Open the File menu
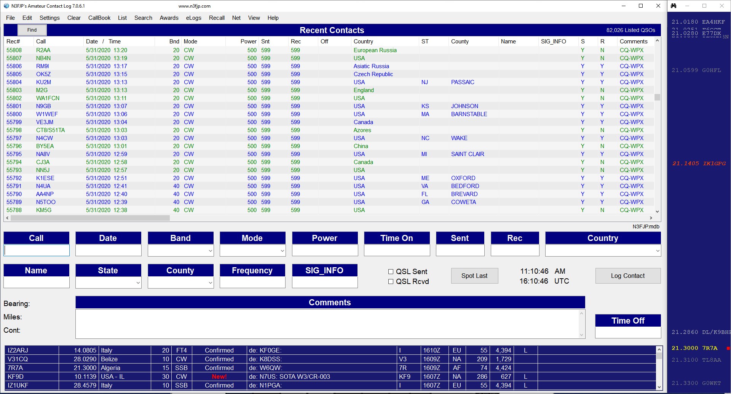Screen dimensions: 731x394 (x=11, y=18)
